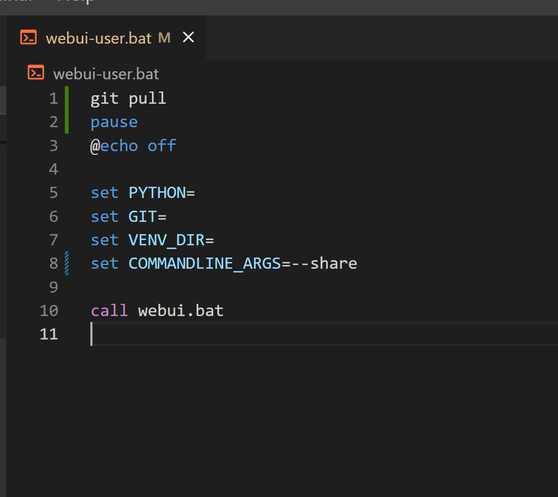Click the 'set' keyword on line 6

click(x=105, y=217)
